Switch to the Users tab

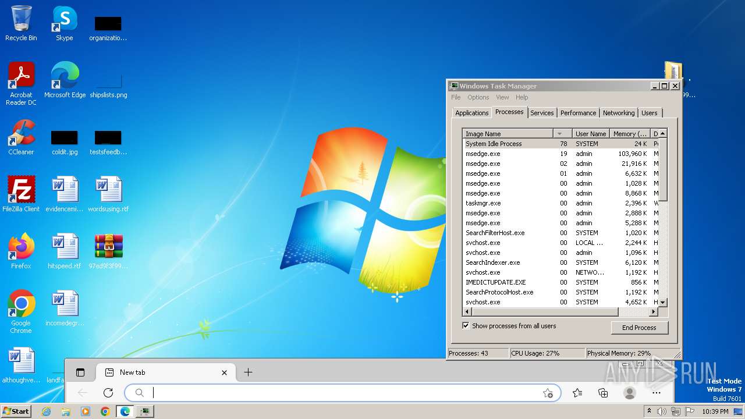[650, 113]
